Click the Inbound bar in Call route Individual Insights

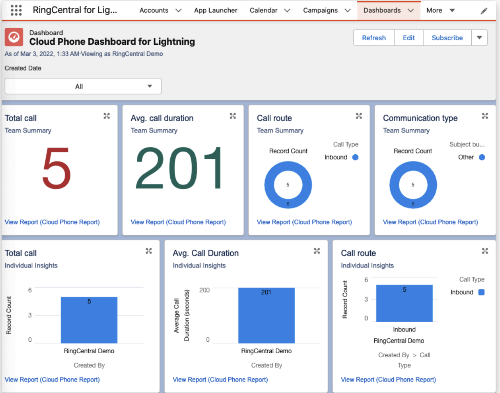point(404,303)
